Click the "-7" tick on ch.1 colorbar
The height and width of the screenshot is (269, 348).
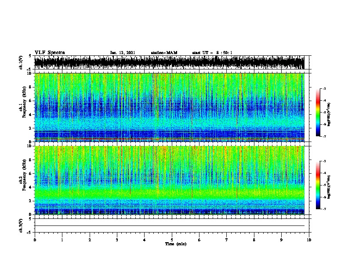(324, 136)
